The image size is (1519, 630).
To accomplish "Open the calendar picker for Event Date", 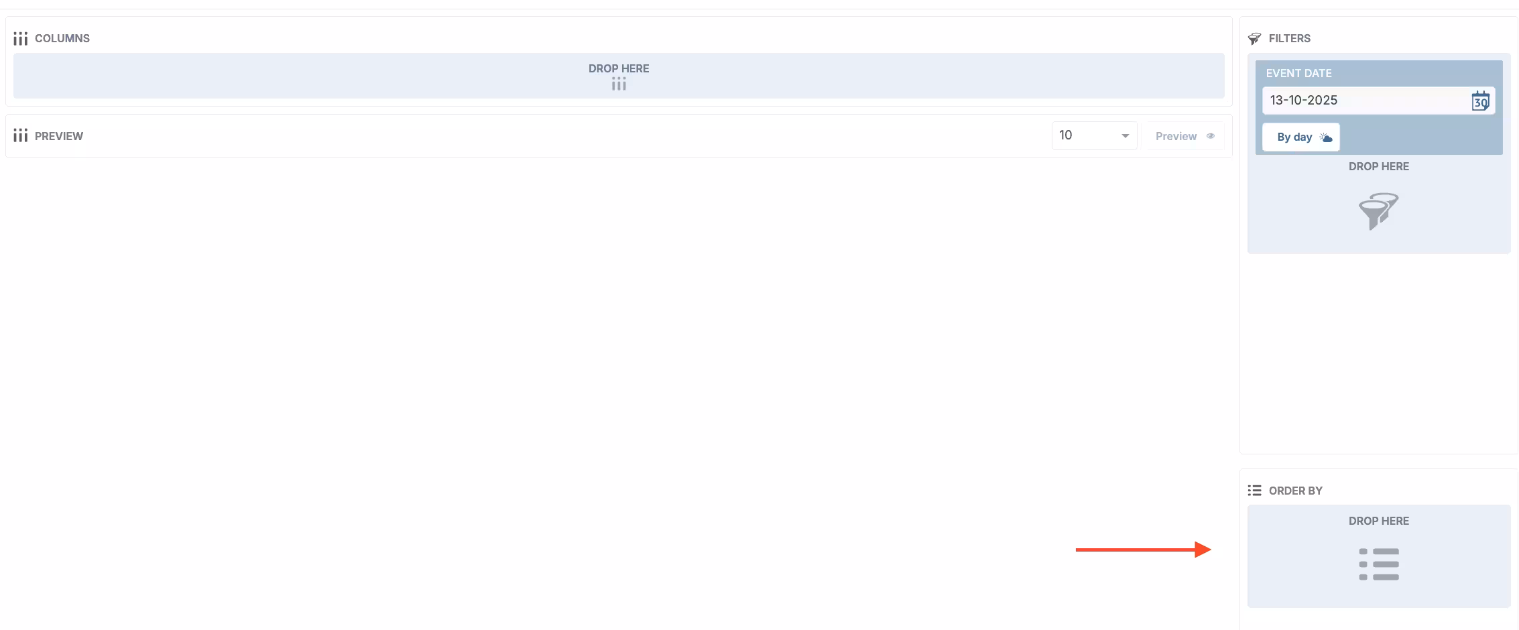I will [x=1480, y=101].
